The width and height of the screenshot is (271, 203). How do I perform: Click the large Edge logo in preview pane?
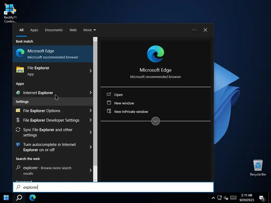point(156,54)
